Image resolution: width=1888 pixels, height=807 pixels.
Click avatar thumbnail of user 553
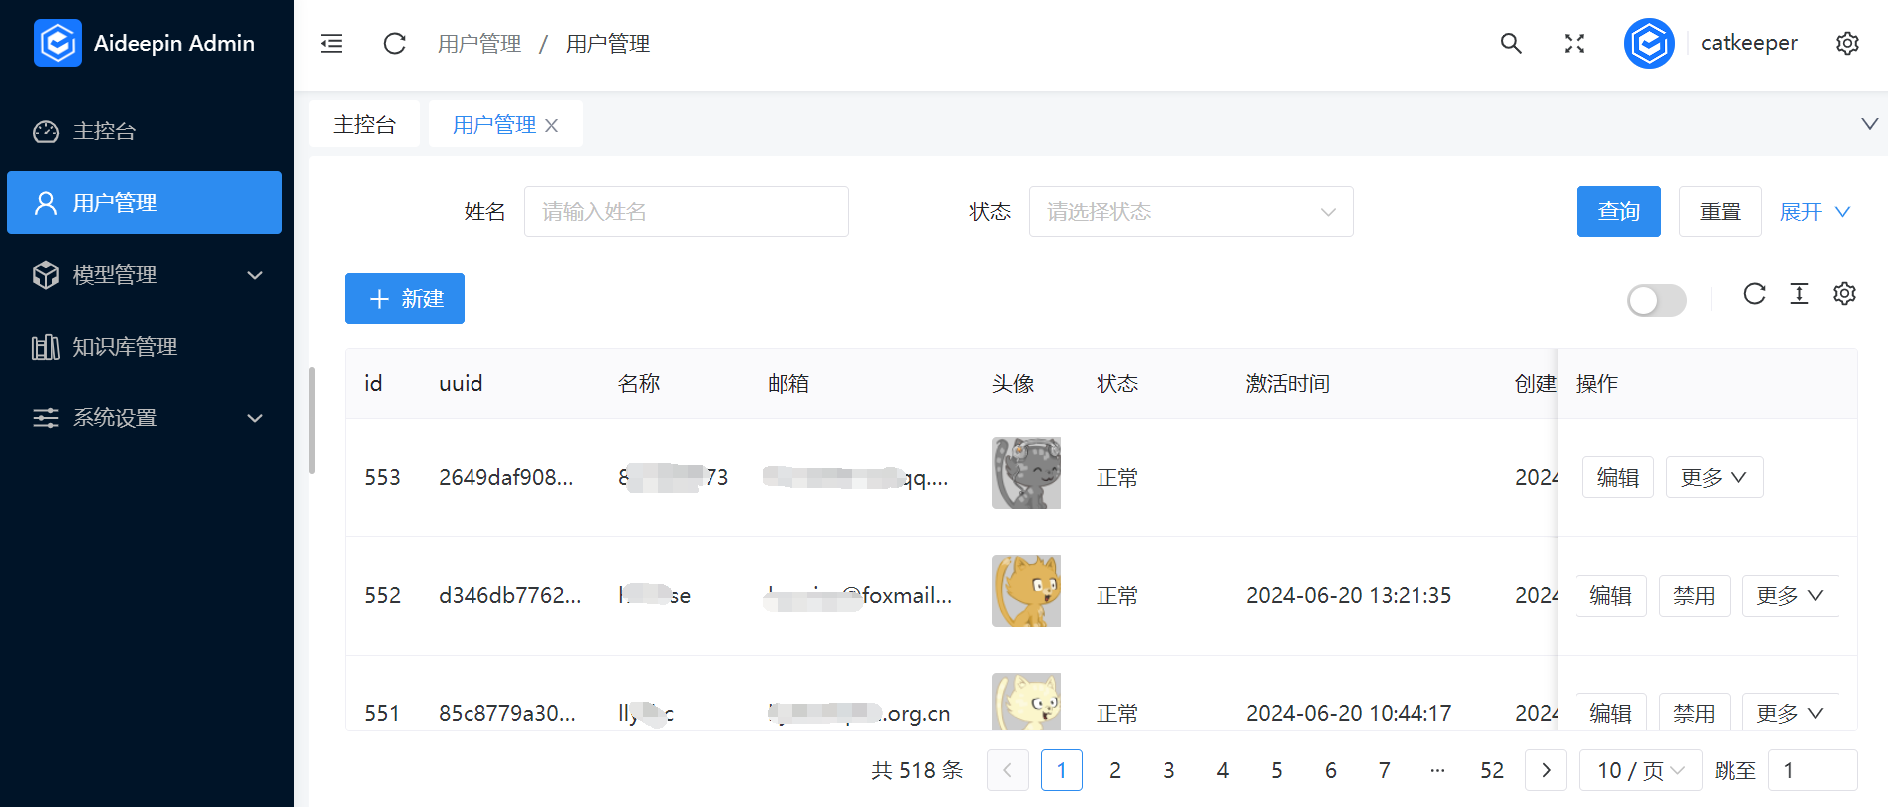click(x=1026, y=473)
